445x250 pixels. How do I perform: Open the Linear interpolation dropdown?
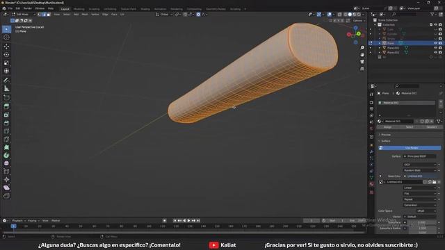[x=420, y=187]
